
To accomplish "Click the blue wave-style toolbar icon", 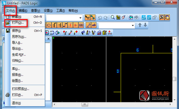I will coord(149,18).
